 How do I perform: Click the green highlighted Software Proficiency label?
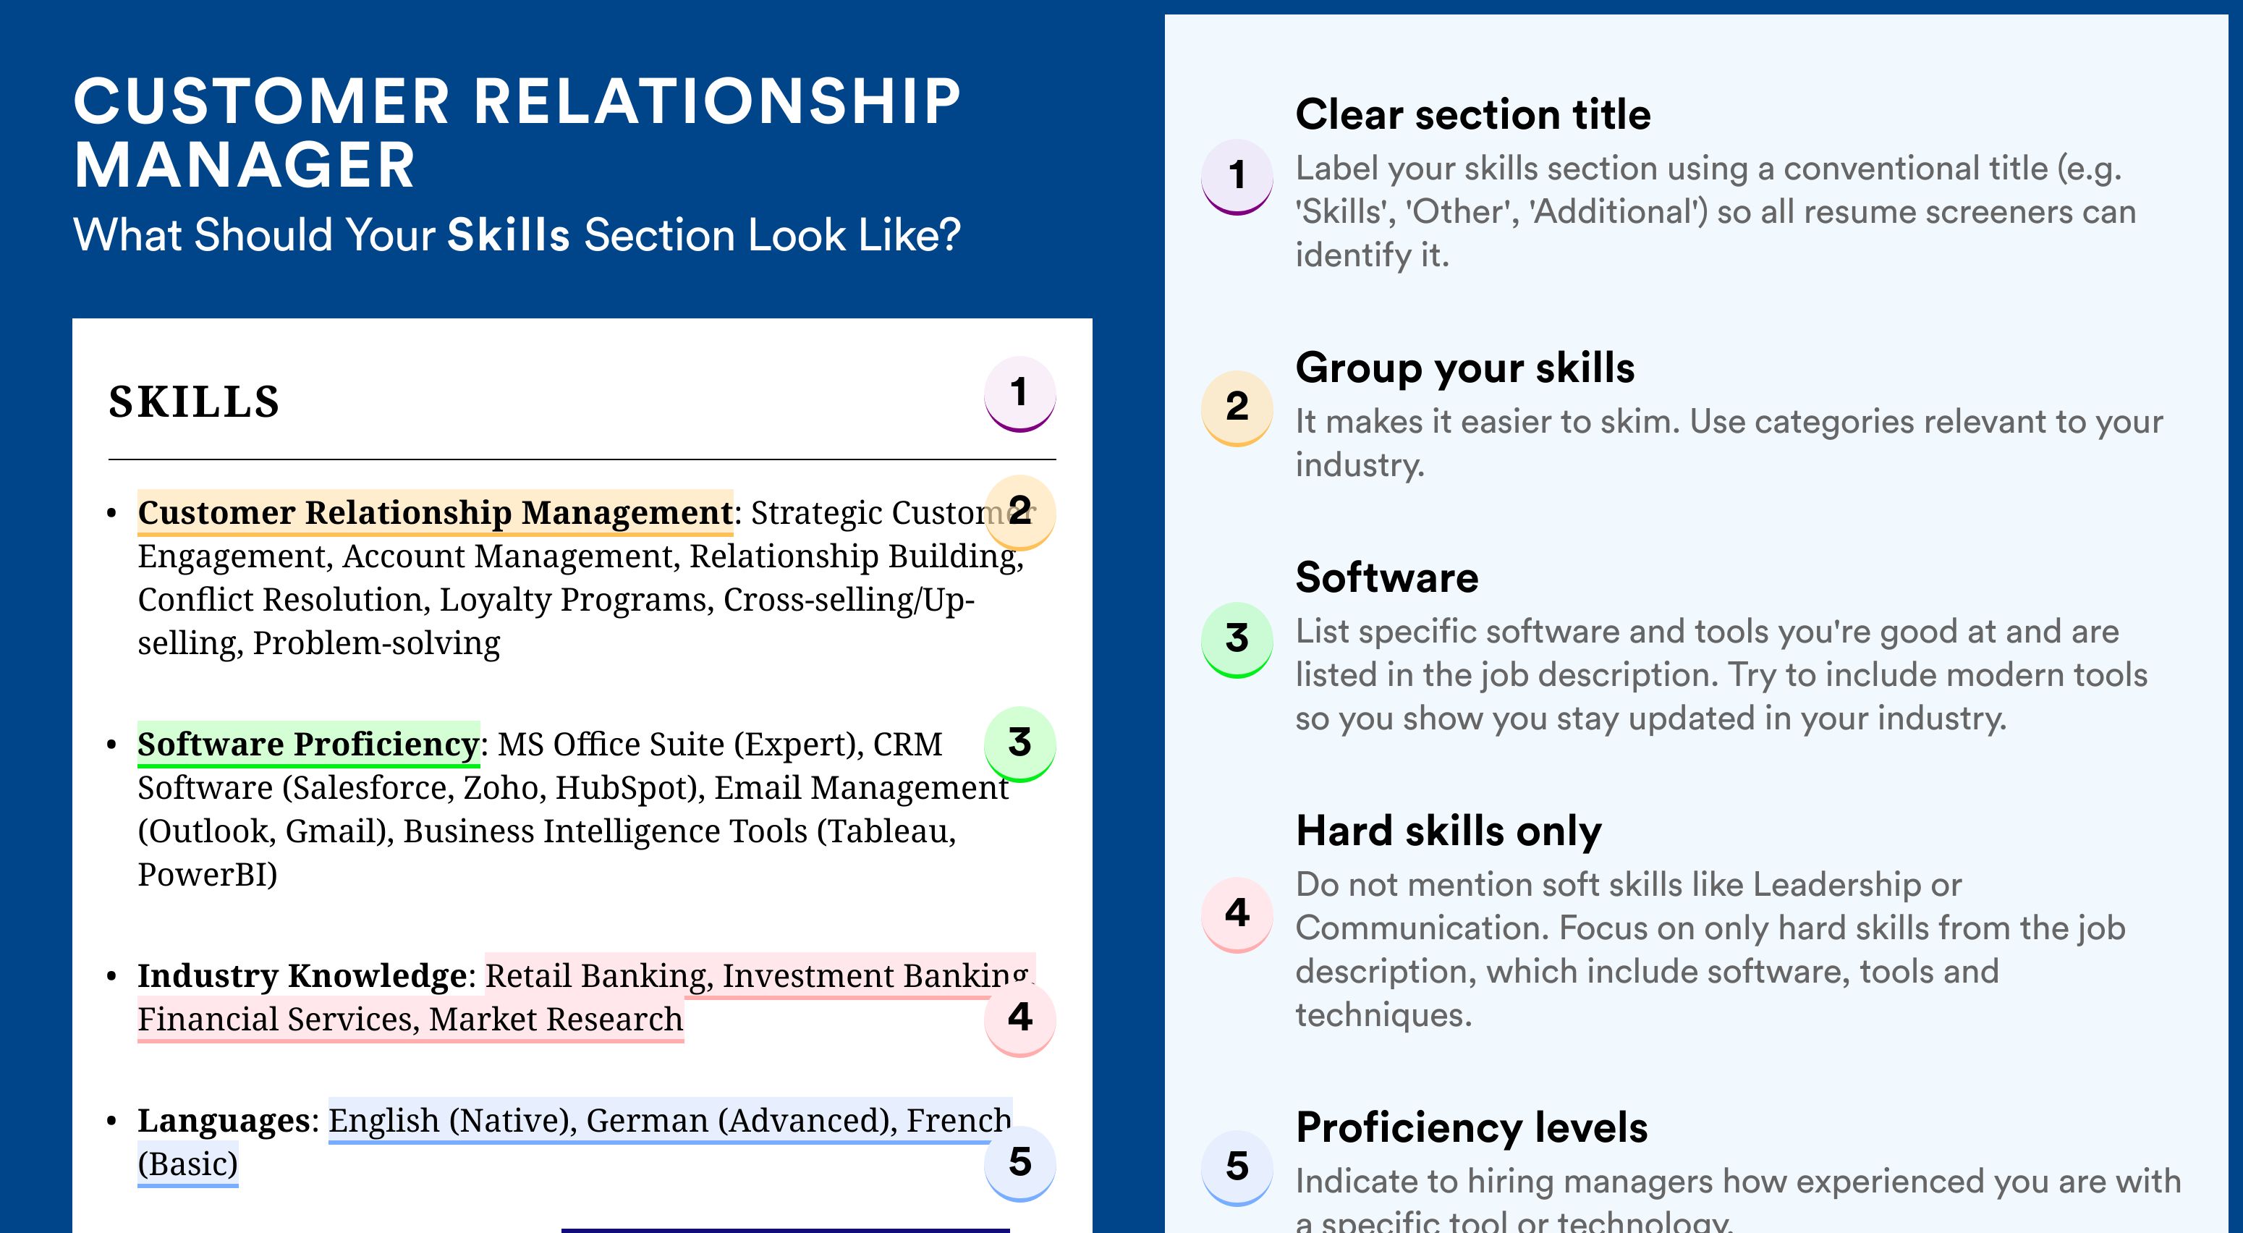click(x=308, y=745)
